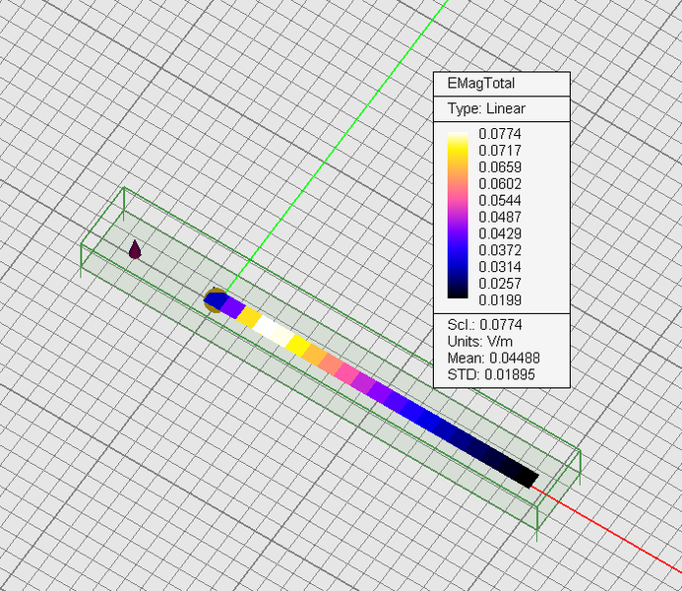
Task: Click the 0.0199 minimum scale value
Action: [x=500, y=299]
